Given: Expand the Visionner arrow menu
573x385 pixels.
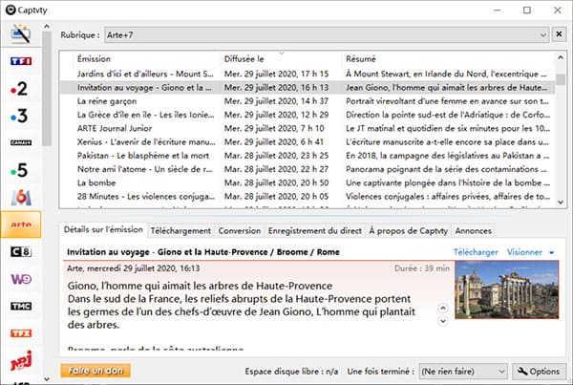Looking at the screenshot, I should pos(552,252).
